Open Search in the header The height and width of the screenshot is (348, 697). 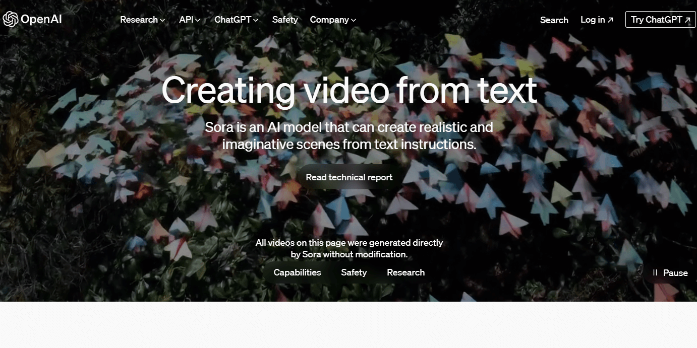554,20
